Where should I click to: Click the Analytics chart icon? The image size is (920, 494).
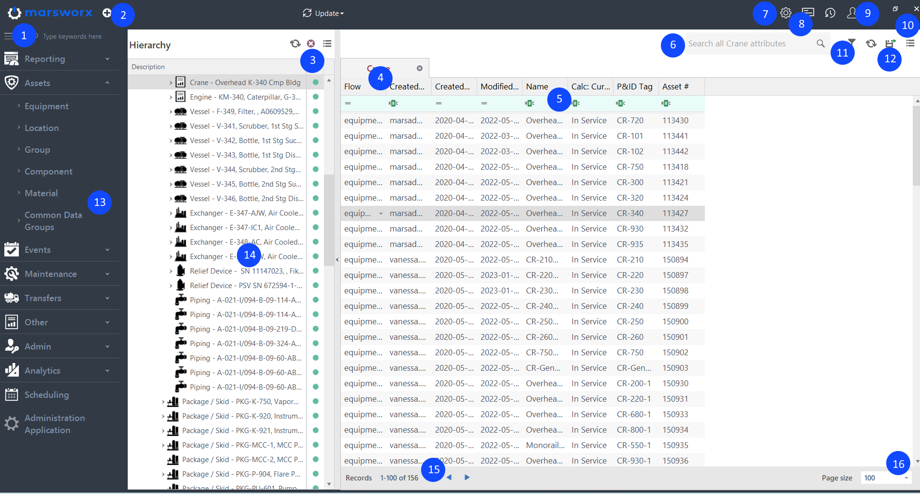point(12,370)
